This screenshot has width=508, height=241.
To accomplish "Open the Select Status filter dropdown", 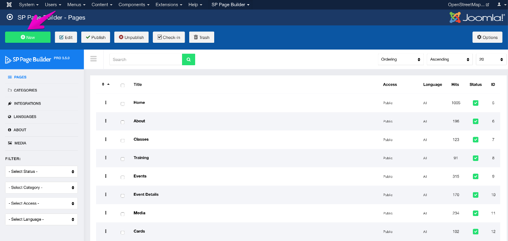I will pyautogui.click(x=41, y=172).
